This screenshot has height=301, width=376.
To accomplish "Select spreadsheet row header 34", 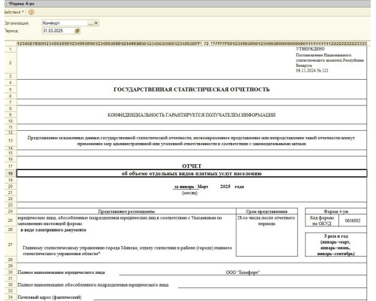I will click(11, 297).
